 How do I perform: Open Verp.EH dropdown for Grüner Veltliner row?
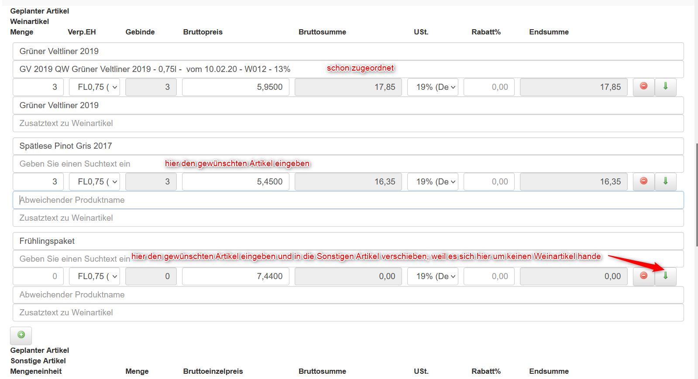(94, 87)
